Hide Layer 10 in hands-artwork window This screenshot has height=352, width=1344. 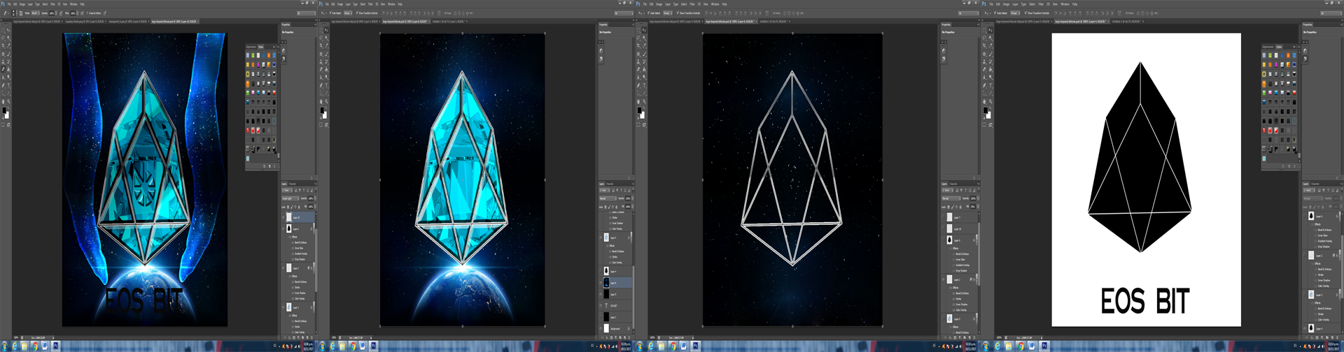click(x=283, y=217)
